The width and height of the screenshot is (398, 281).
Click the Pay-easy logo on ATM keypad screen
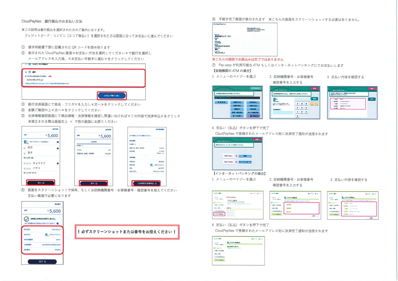pos(275,100)
